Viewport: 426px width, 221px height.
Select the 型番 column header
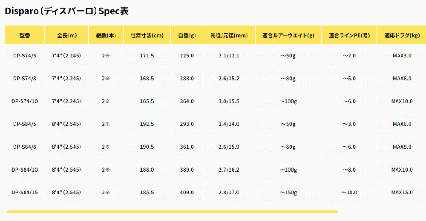(25, 35)
